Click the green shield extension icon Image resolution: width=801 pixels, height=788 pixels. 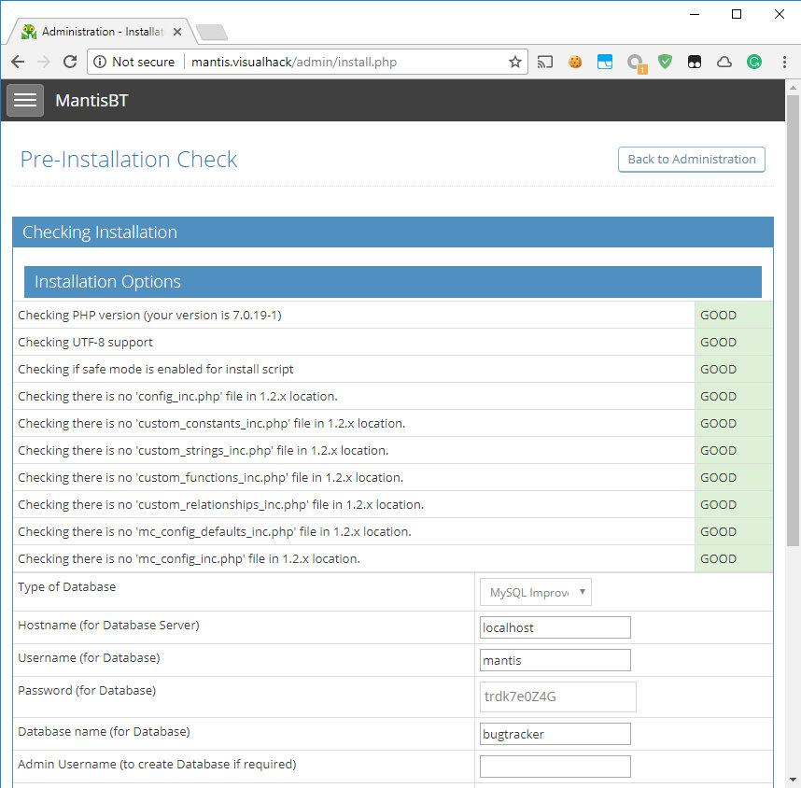pyautogui.click(x=665, y=62)
